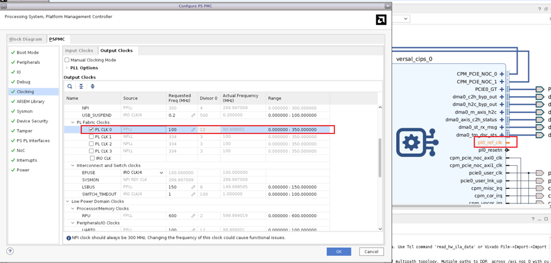Click the edit pencil for RPU frequency
This screenshot has width=551, height=263.
tap(193, 215)
